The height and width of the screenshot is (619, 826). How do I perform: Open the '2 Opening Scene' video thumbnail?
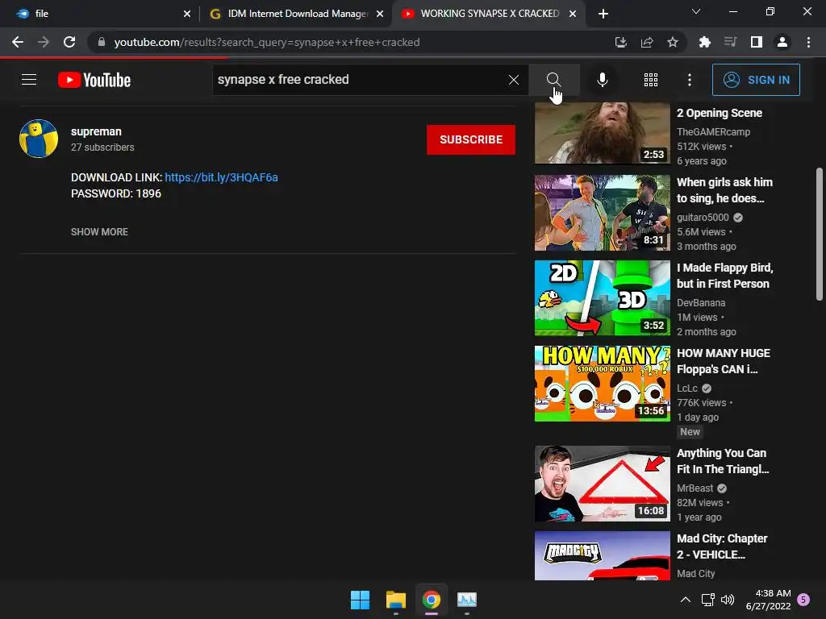(x=602, y=133)
